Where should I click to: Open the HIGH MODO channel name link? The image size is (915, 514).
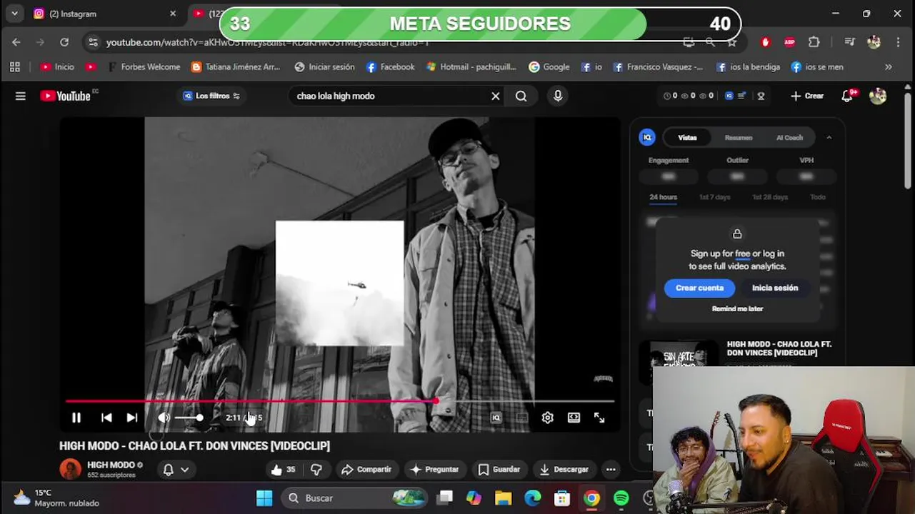pyautogui.click(x=111, y=465)
